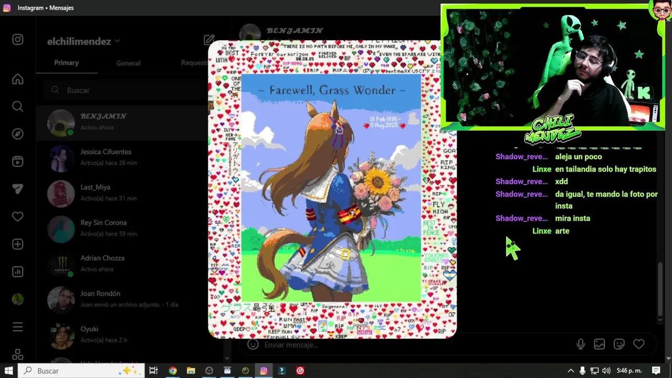Click the Farewell Grass Wonder image preview

(332, 190)
